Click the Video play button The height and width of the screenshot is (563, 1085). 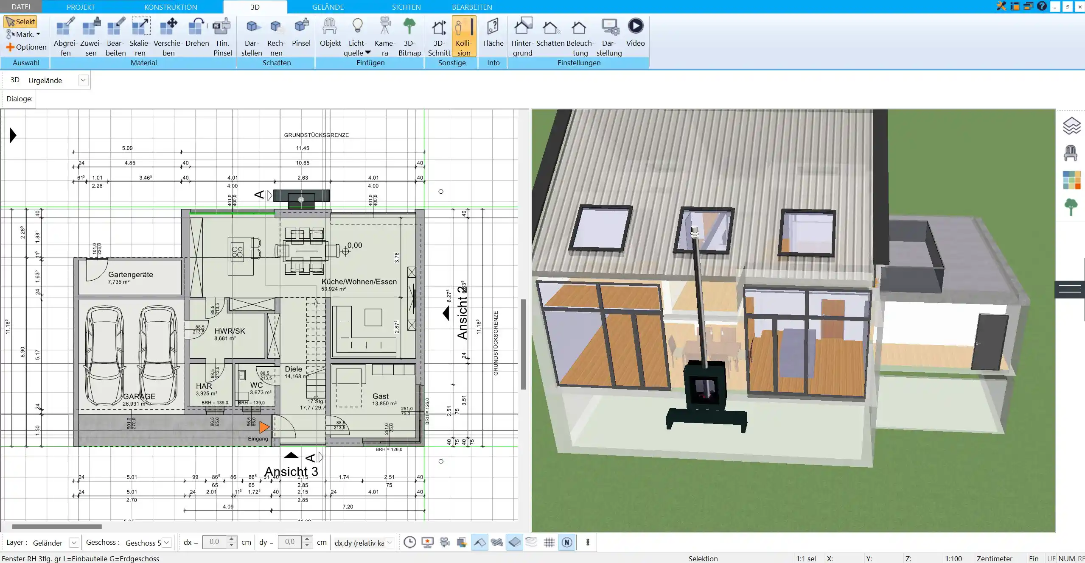(635, 32)
